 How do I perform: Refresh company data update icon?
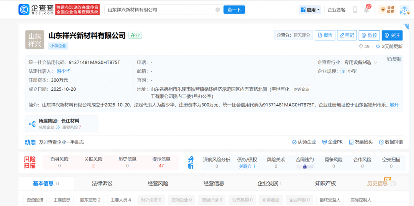click(x=378, y=46)
